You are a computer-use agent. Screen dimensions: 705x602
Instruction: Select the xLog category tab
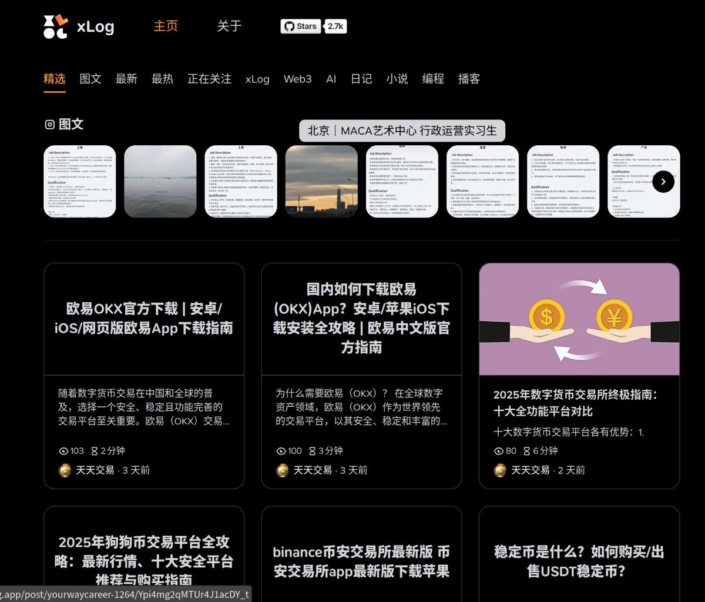click(257, 79)
